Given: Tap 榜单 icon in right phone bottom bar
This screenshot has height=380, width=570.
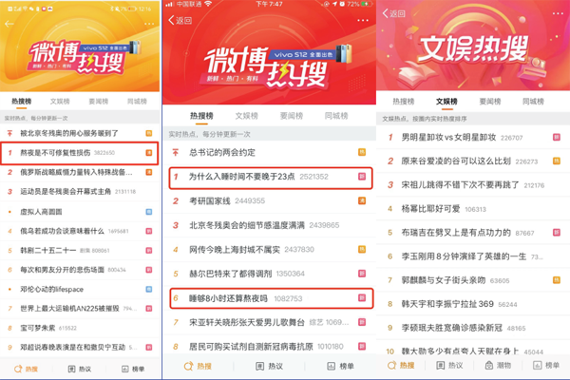Looking at the screenshot, I should click(545, 366).
